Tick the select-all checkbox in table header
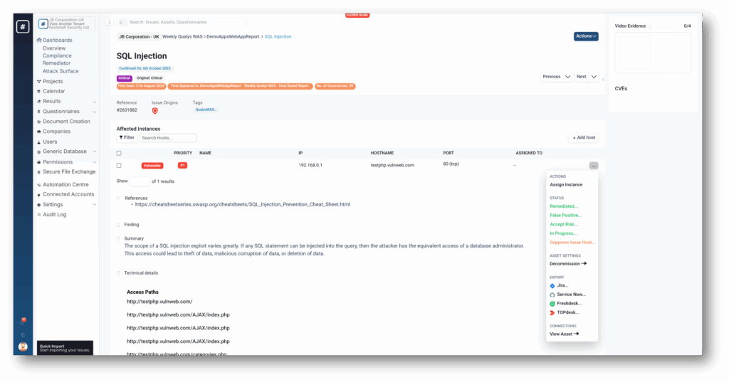This screenshot has height=382, width=729. 119,153
